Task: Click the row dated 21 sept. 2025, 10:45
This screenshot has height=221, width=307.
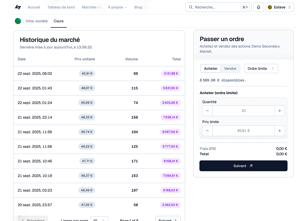Action: pyautogui.click(x=99, y=161)
